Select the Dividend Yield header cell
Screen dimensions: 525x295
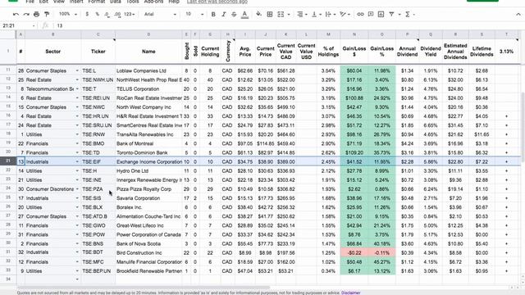(x=431, y=52)
